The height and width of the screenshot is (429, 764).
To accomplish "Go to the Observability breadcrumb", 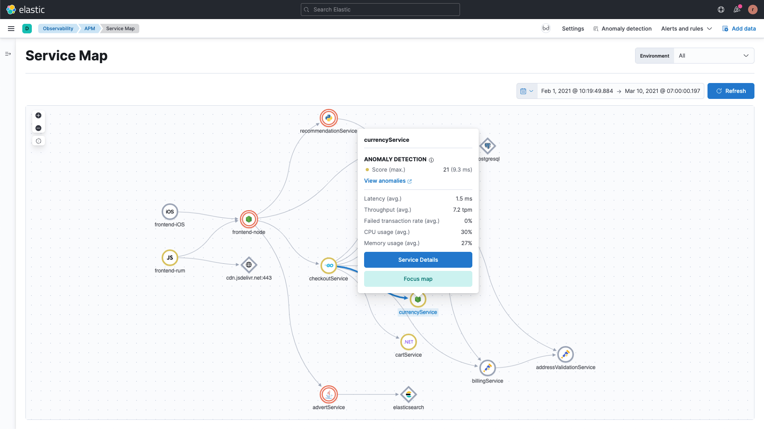I will pos(58,29).
